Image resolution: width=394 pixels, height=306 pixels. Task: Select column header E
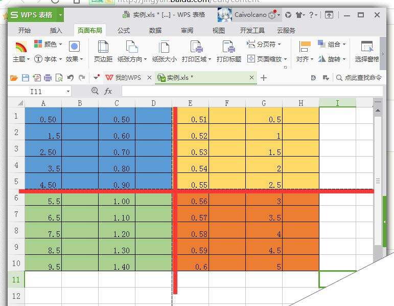pos(190,103)
